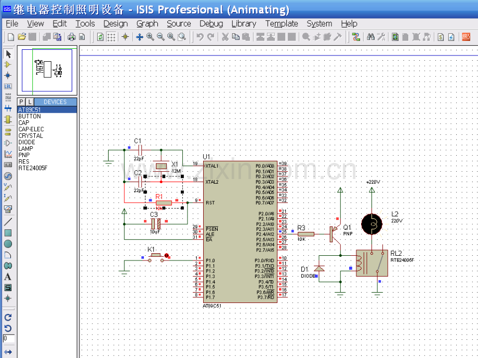
Task: Select the Component mode tool
Action: point(8,65)
